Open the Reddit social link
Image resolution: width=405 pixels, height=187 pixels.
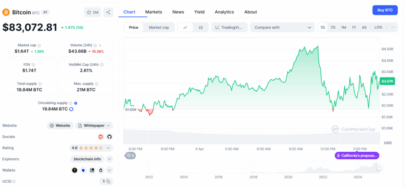[x=101, y=137]
